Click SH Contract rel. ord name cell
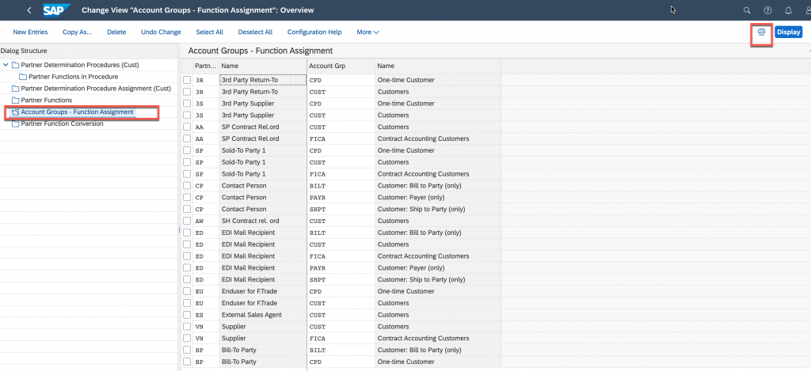 (x=263, y=221)
